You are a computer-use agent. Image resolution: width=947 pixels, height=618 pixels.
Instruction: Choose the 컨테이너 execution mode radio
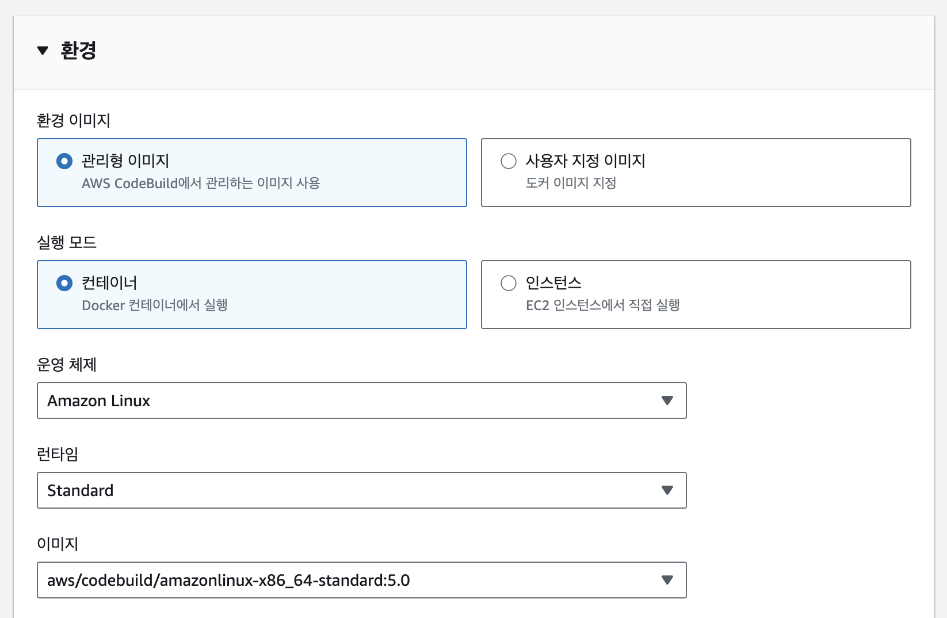tap(64, 283)
